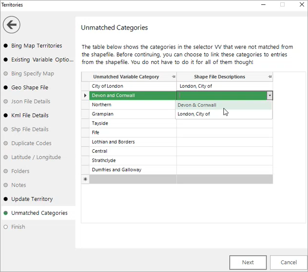Image resolution: width=308 pixels, height=272 pixels.
Task: Click the shape description cell for Tayside
Action: click(x=225, y=123)
